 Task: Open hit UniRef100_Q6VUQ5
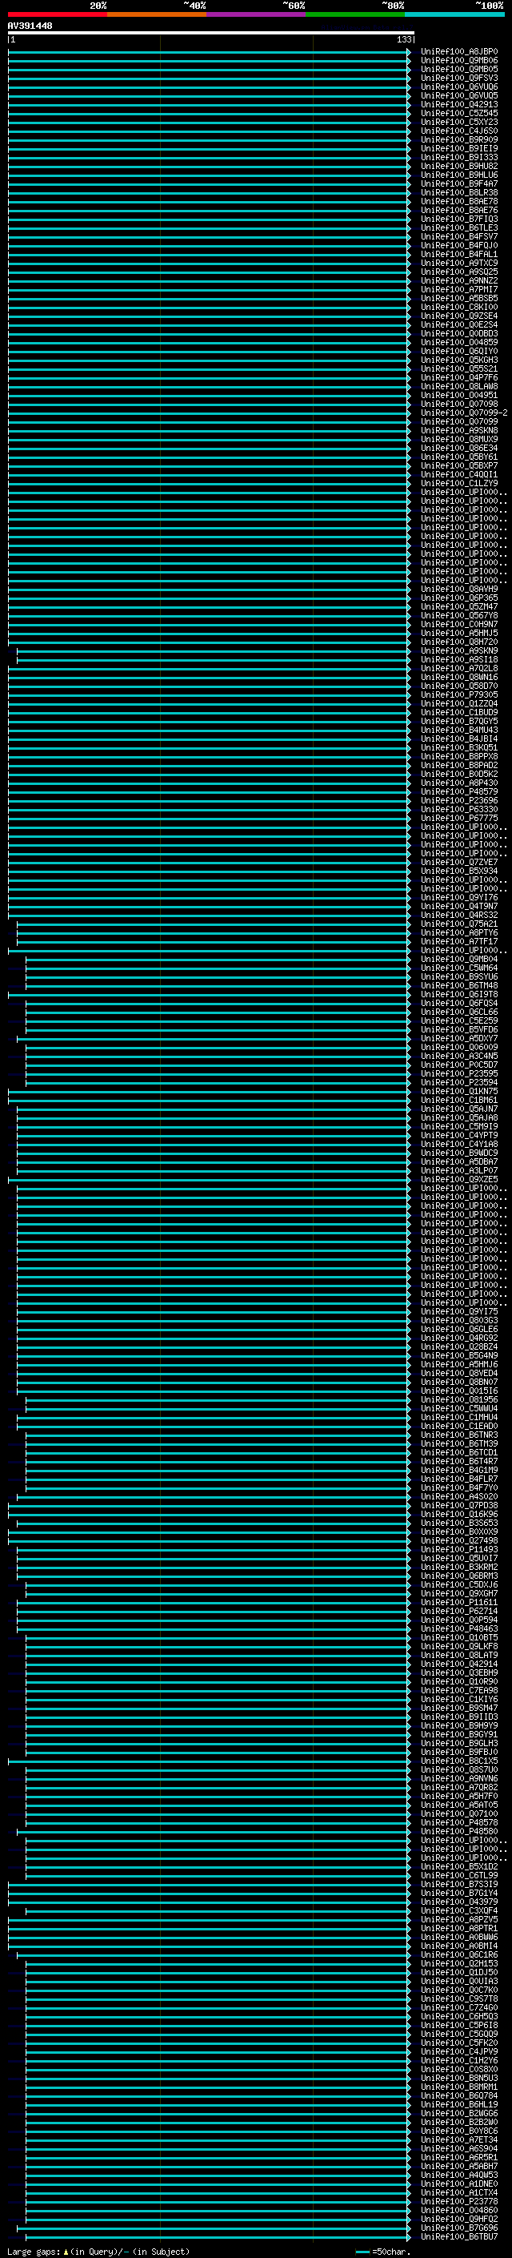(458, 95)
